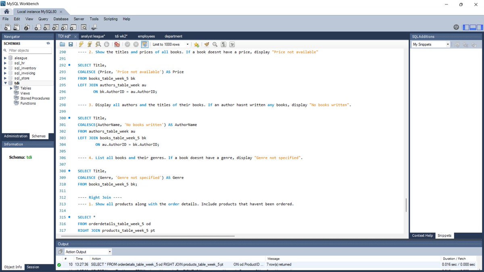
Task: Create a new view toolbar icon
Action: (x=56, y=27)
